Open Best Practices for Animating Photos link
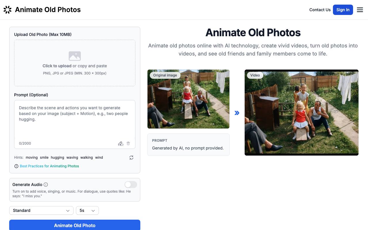The image size is (368, 230). coord(49,166)
